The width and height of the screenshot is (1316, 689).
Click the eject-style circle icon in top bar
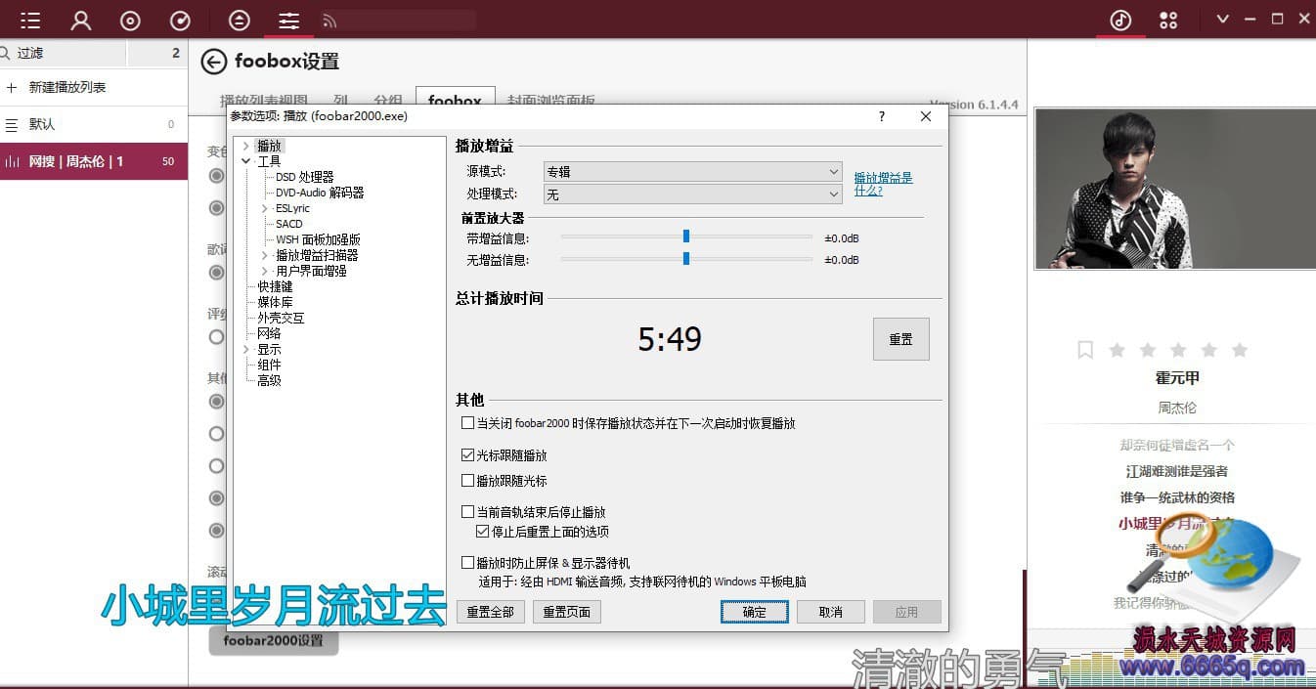[239, 20]
